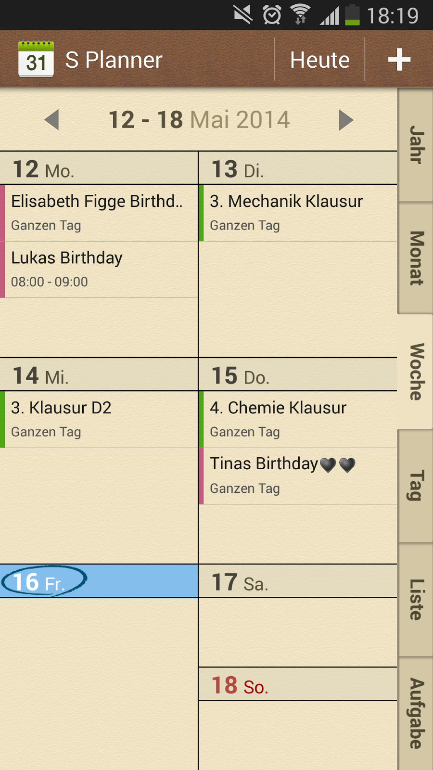Open the 3. Mechanik Klausur event

[x=298, y=213]
